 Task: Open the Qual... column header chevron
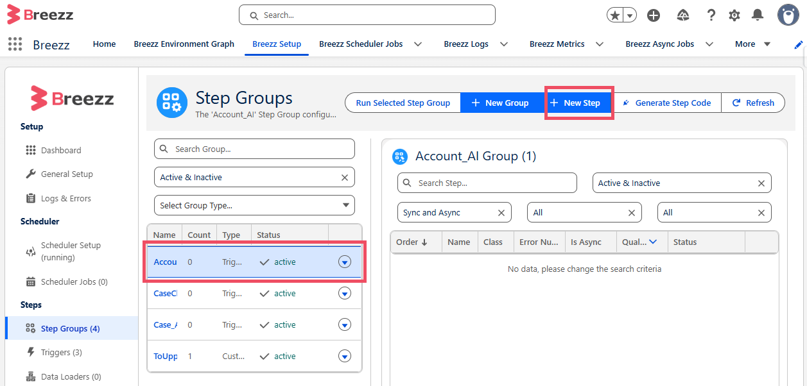point(654,242)
